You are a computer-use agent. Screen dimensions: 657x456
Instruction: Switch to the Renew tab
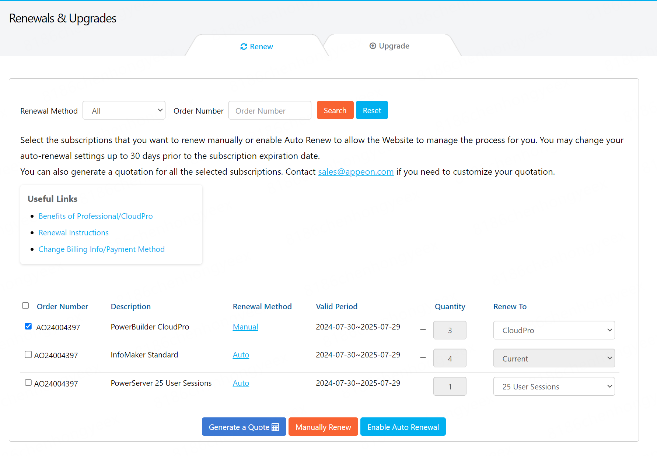pyautogui.click(x=256, y=46)
